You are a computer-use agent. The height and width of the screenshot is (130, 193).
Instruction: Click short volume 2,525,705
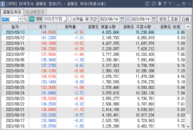click(x=110, y=120)
